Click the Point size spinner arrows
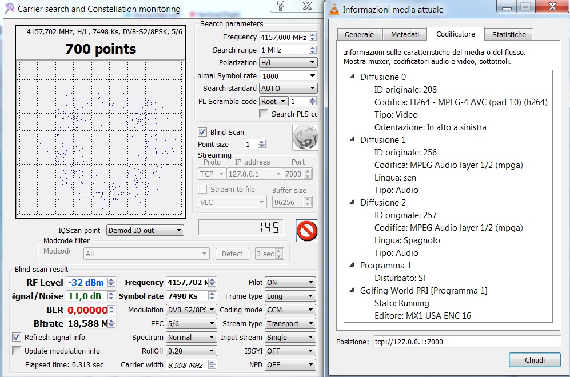 tap(262, 144)
